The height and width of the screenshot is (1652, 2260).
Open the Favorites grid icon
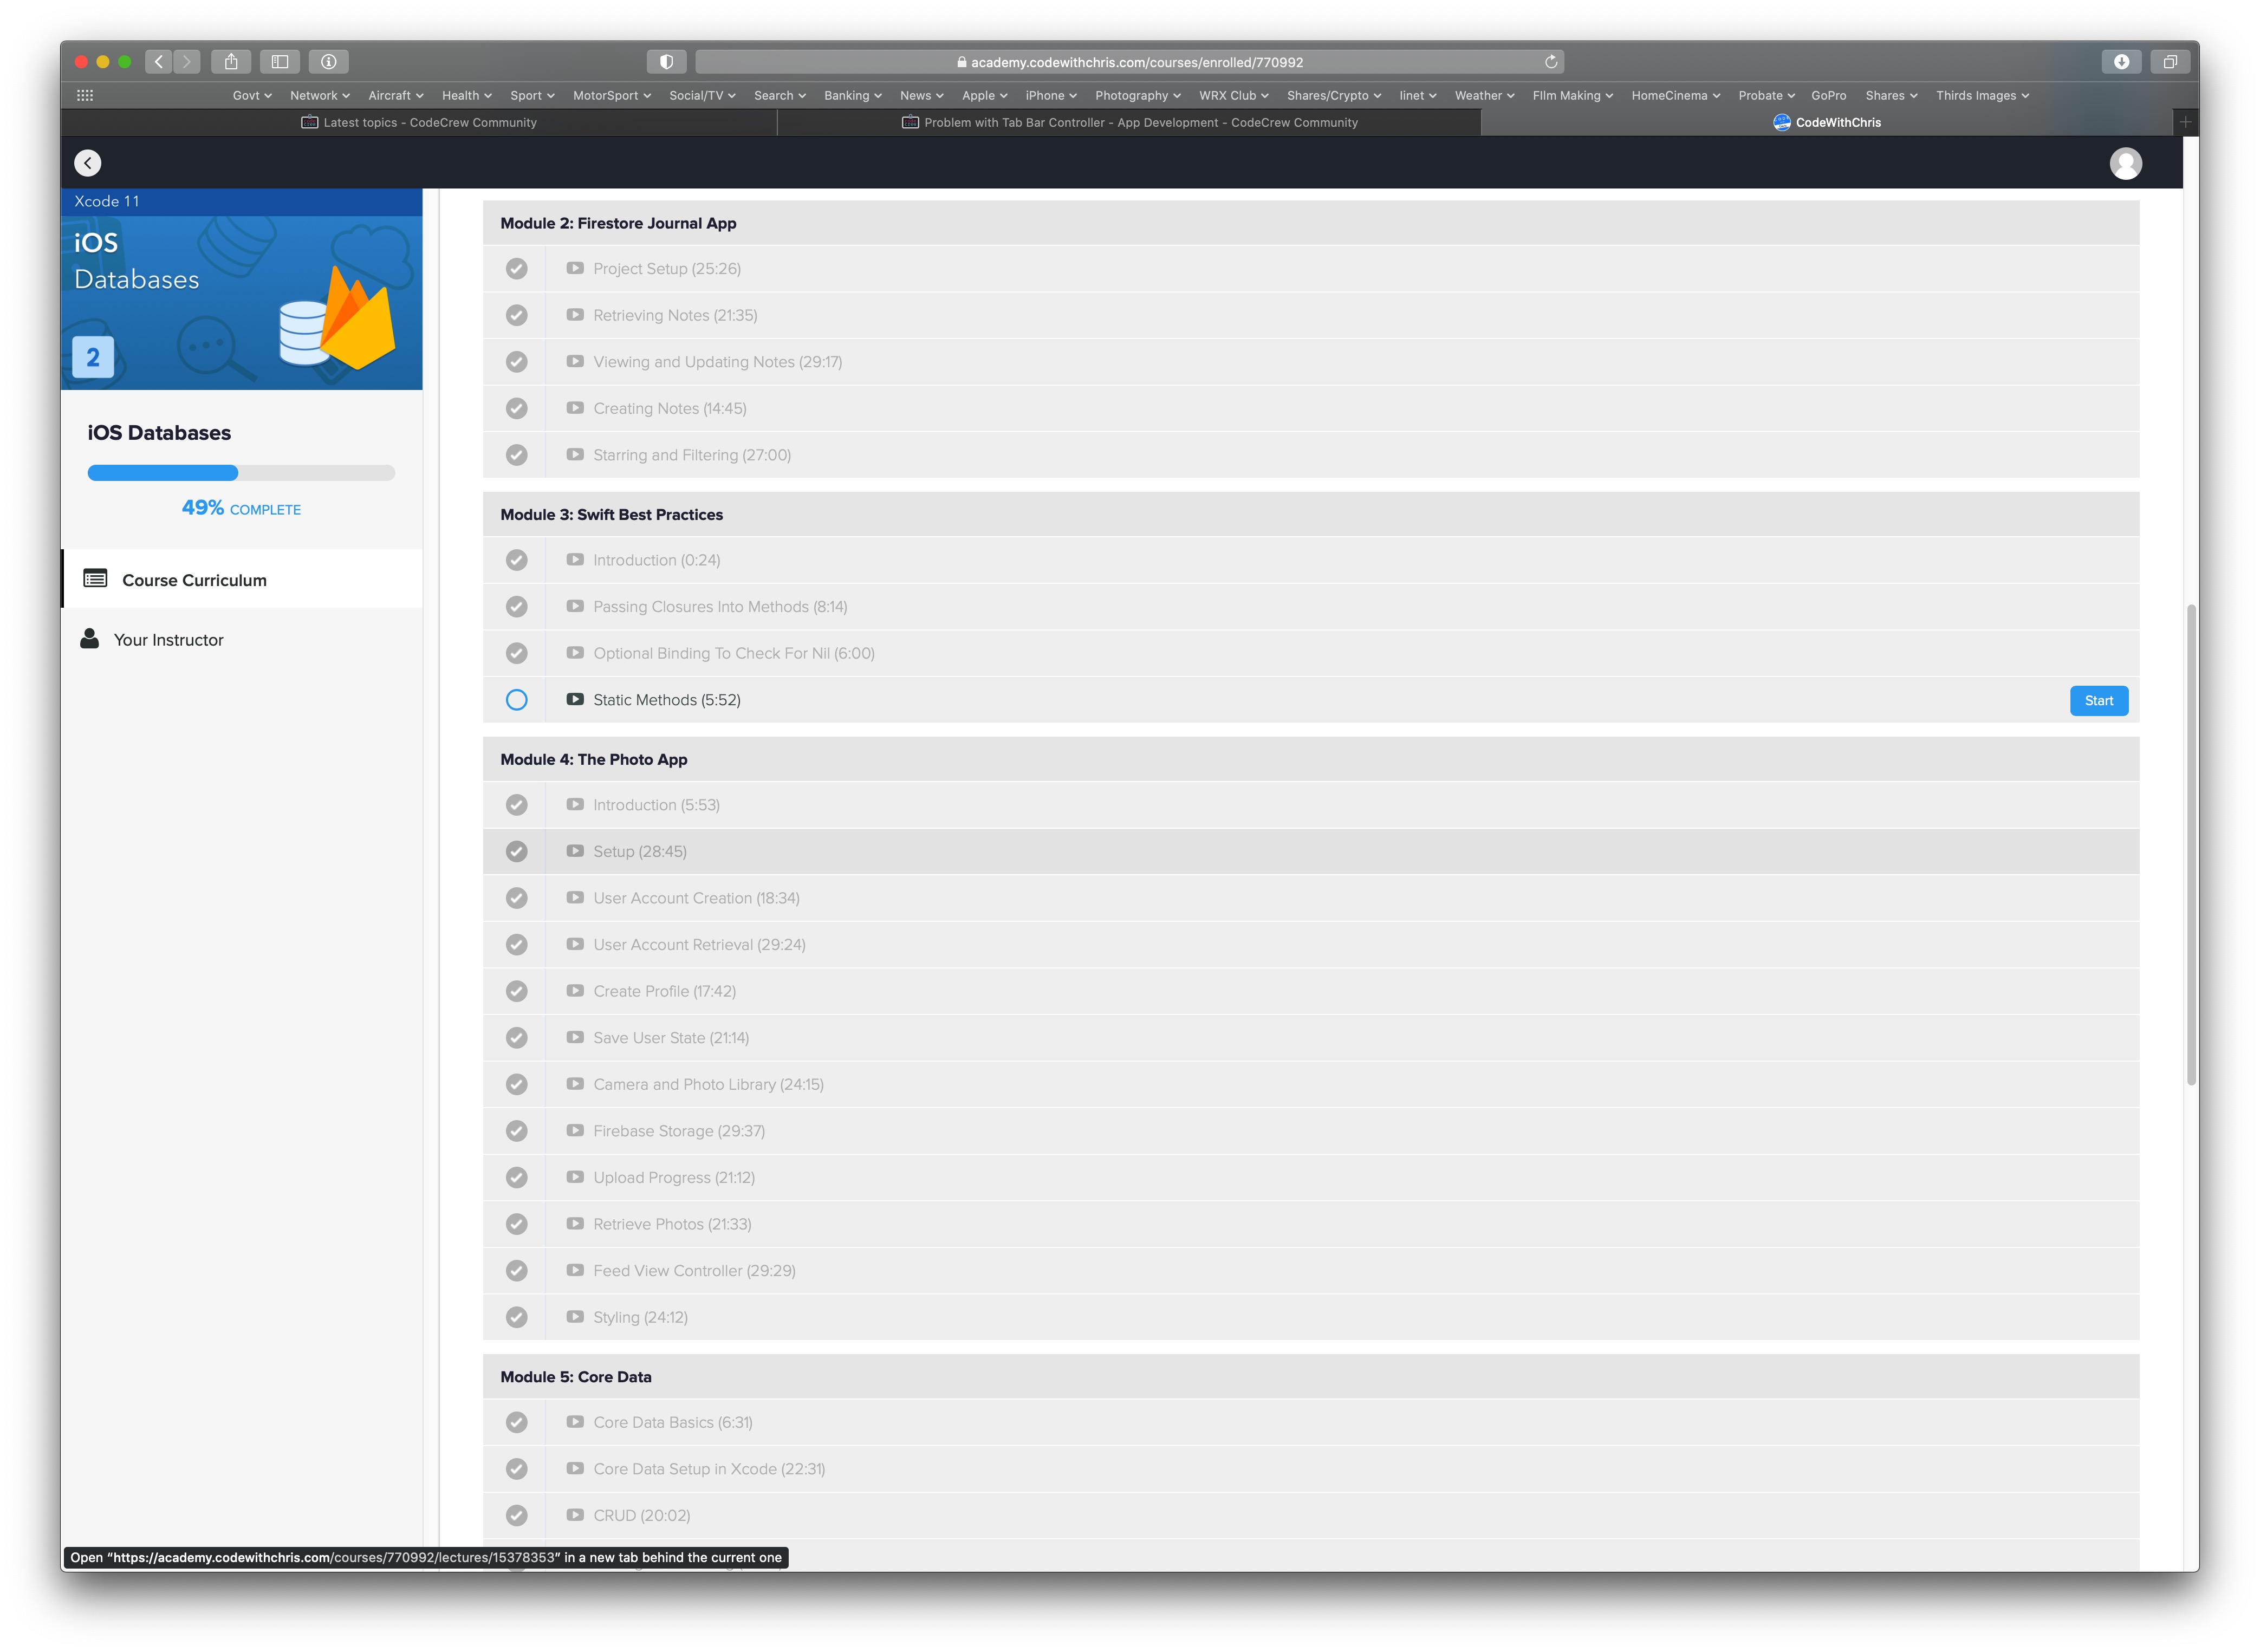(85, 95)
